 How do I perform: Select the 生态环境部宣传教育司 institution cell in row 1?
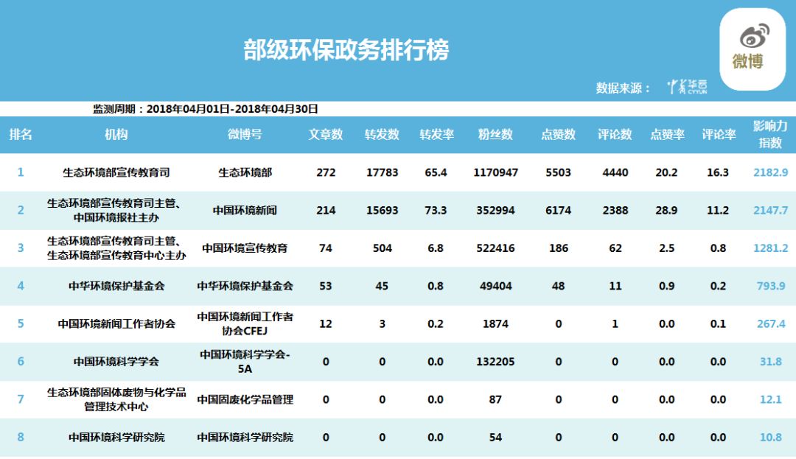tap(116, 172)
